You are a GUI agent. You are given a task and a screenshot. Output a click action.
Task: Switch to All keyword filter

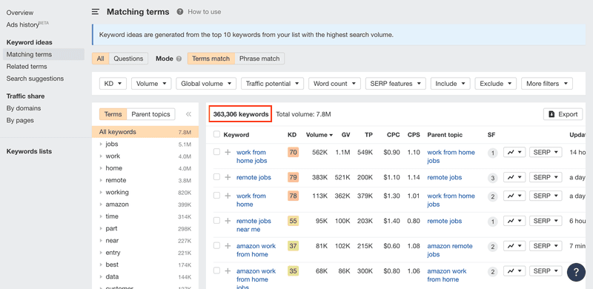101,59
